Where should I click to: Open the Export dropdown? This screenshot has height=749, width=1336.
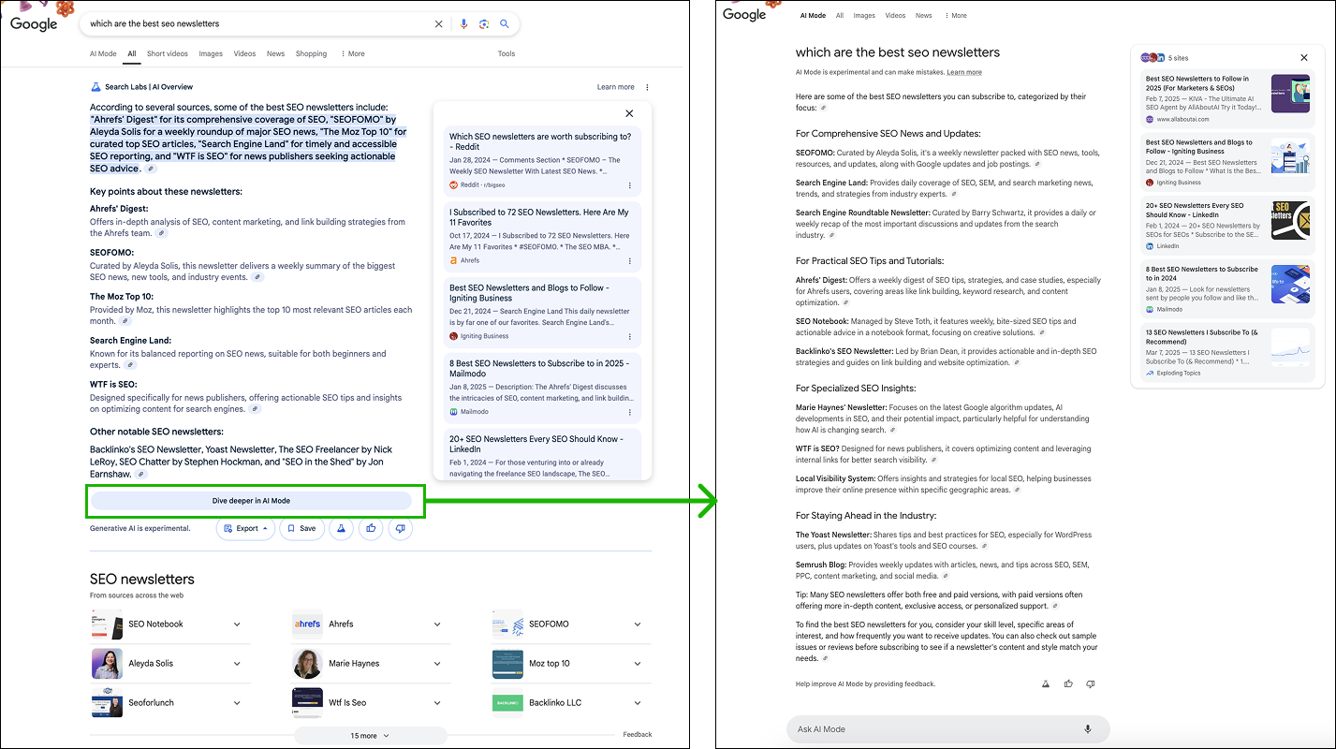(247, 528)
